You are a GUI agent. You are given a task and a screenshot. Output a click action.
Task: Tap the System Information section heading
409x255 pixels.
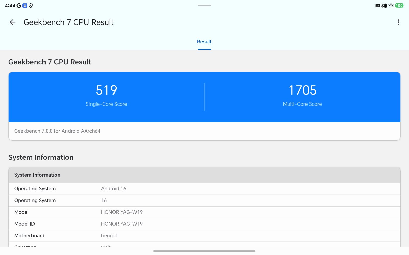pos(41,157)
